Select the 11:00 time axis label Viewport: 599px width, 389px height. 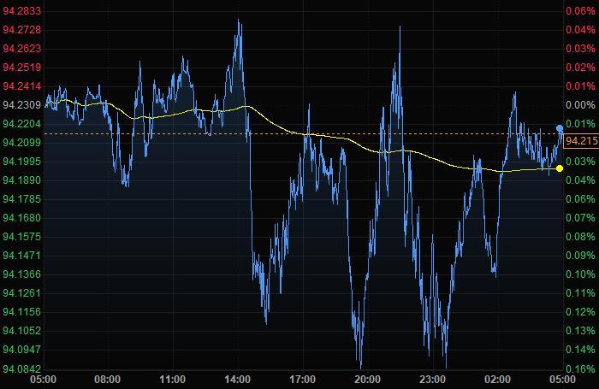[x=173, y=379]
